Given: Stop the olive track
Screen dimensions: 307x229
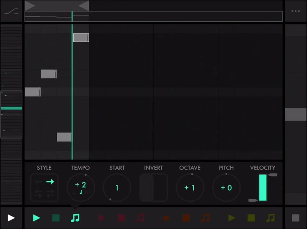Looking at the screenshot, I should click(x=251, y=218).
